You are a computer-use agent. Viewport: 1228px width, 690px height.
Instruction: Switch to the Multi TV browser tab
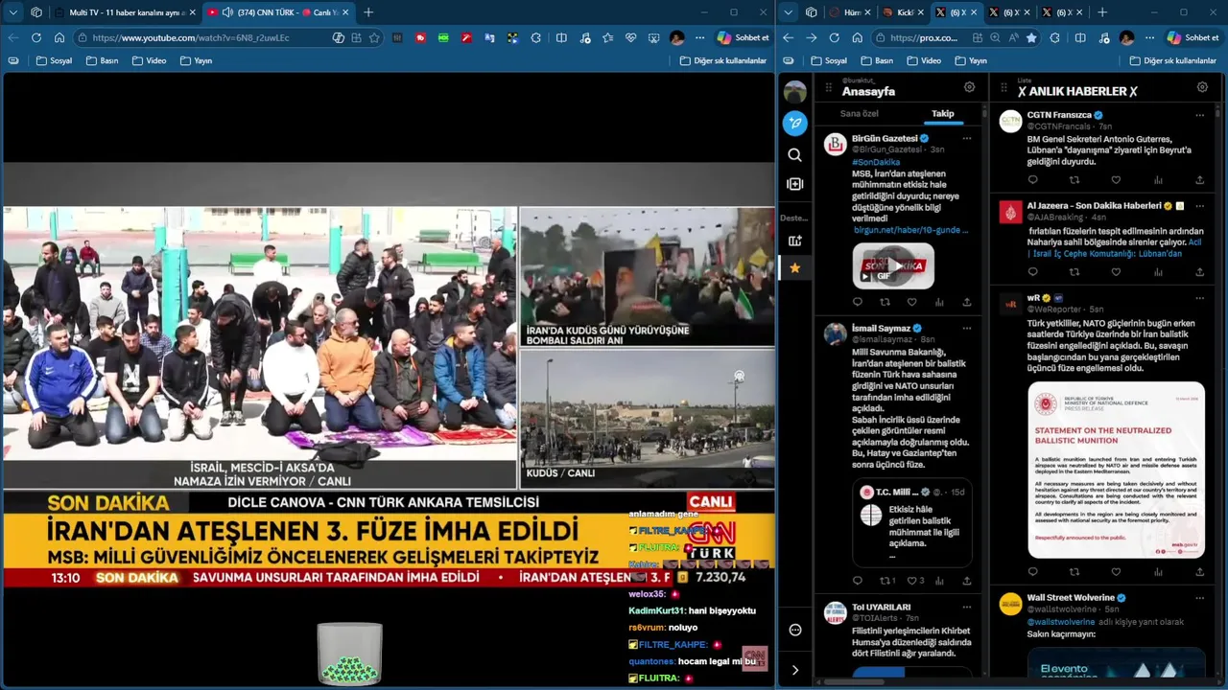pos(125,12)
